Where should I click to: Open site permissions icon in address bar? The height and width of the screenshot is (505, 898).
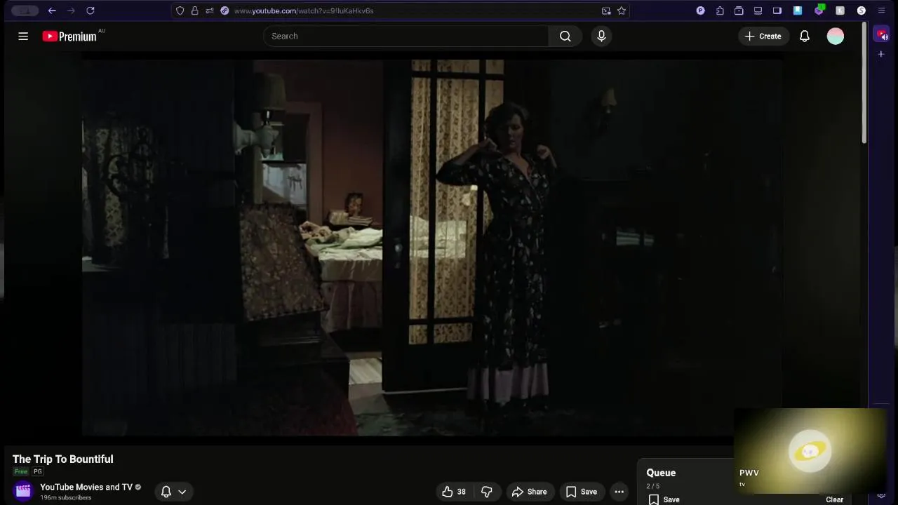point(210,11)
